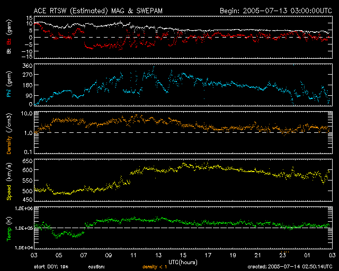
Task: Select the 'start DOY: 194' footer text
Action: (51, 267)
